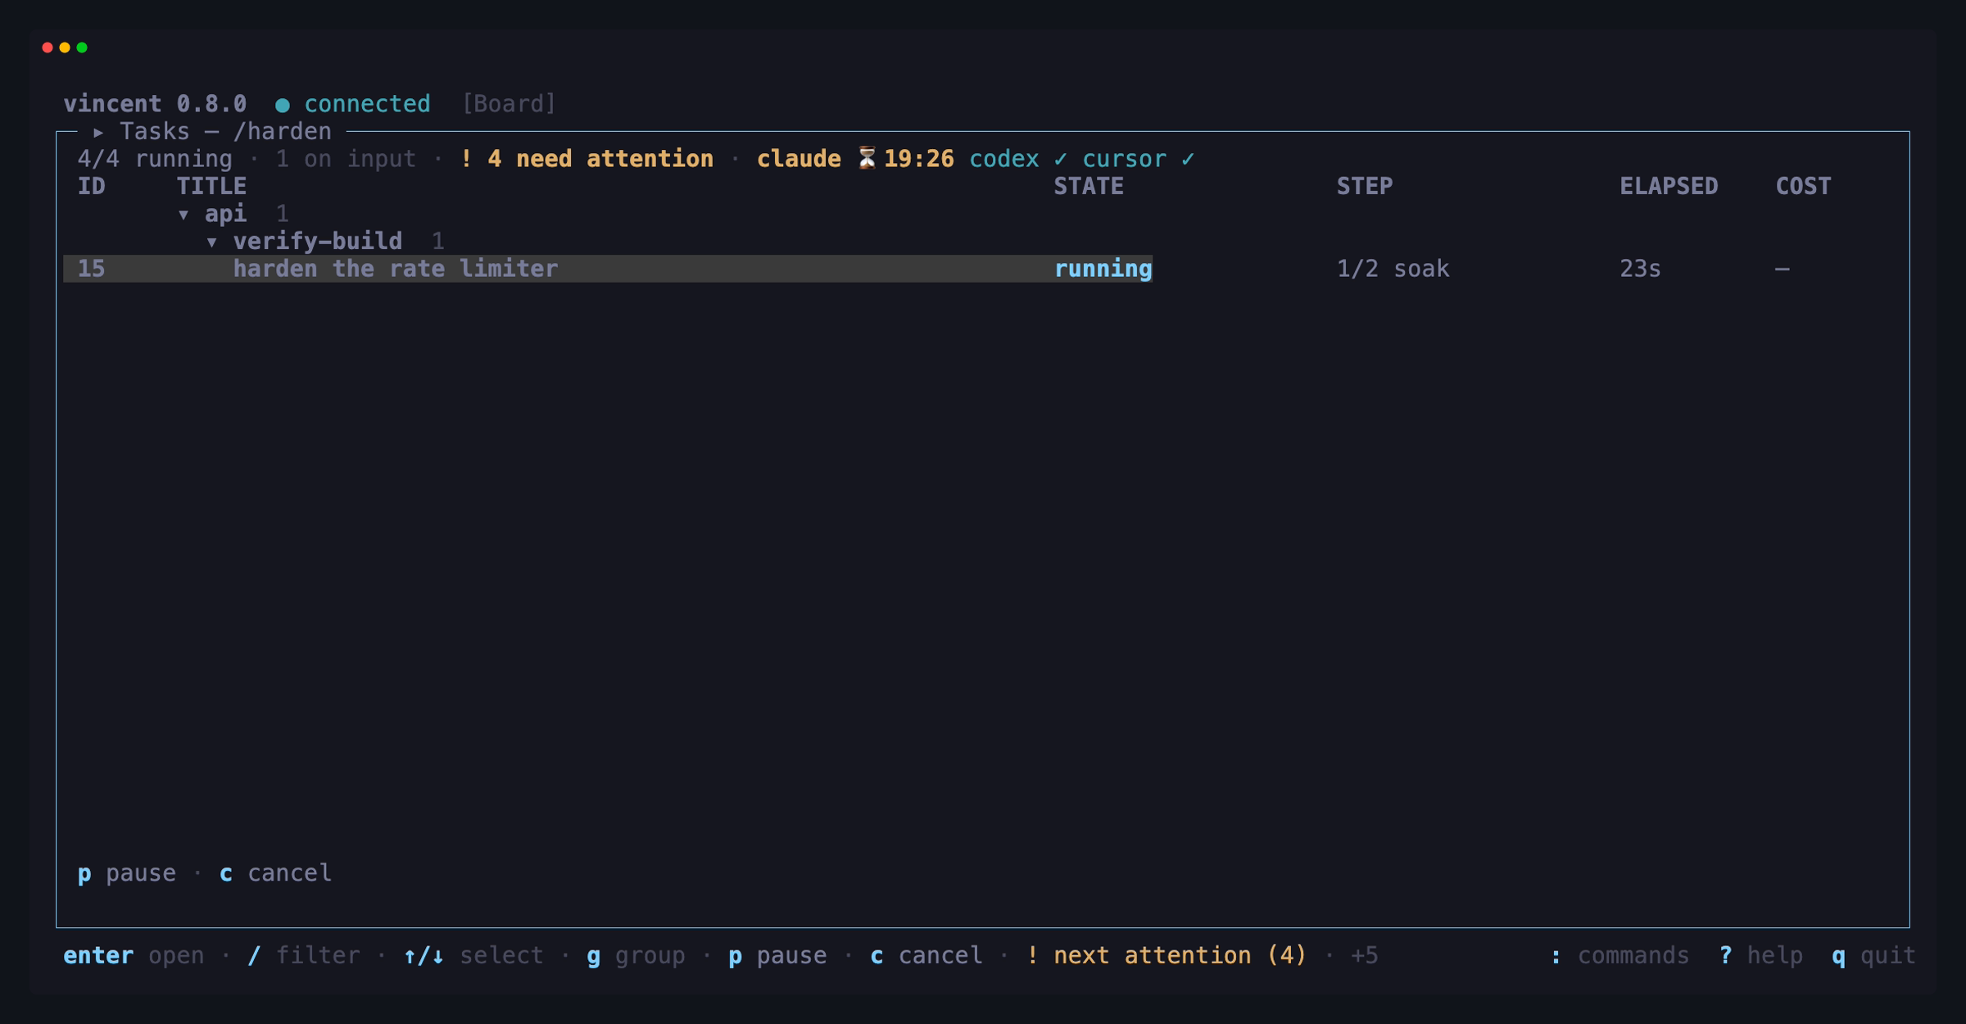Click the checkmark next to cursor
The width and height of the screenshot is (1966, 1024).
point(1188,159)
